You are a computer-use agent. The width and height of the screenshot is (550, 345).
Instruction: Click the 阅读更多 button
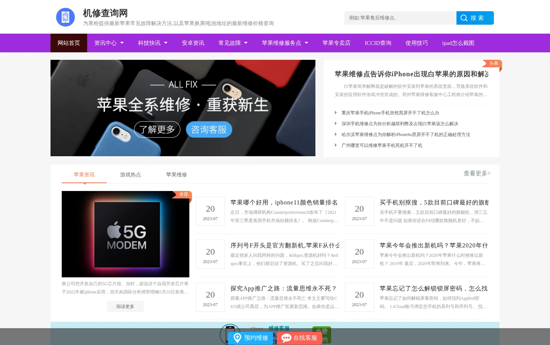coord(125,307)
